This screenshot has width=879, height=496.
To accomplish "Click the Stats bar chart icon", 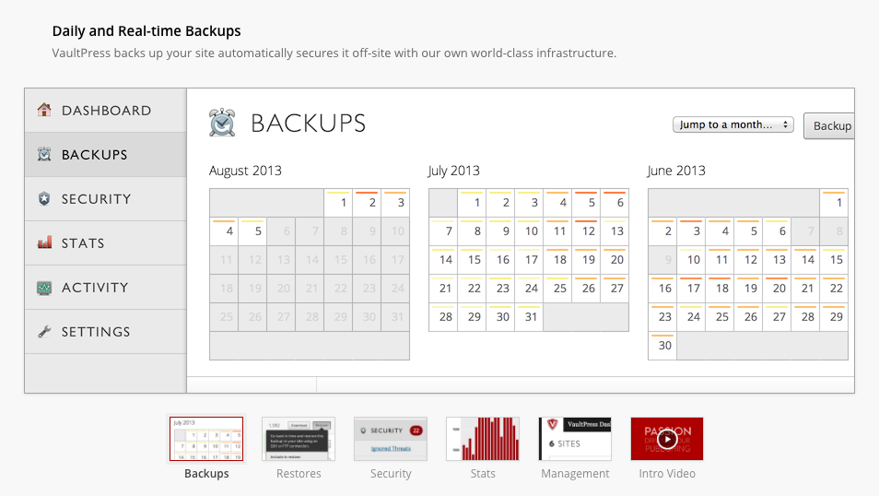I will click(44, 242).
